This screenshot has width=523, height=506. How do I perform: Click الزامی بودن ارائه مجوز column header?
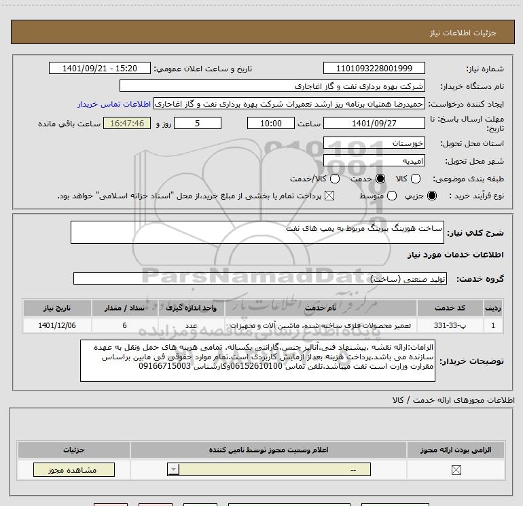[x=456, y=450]
